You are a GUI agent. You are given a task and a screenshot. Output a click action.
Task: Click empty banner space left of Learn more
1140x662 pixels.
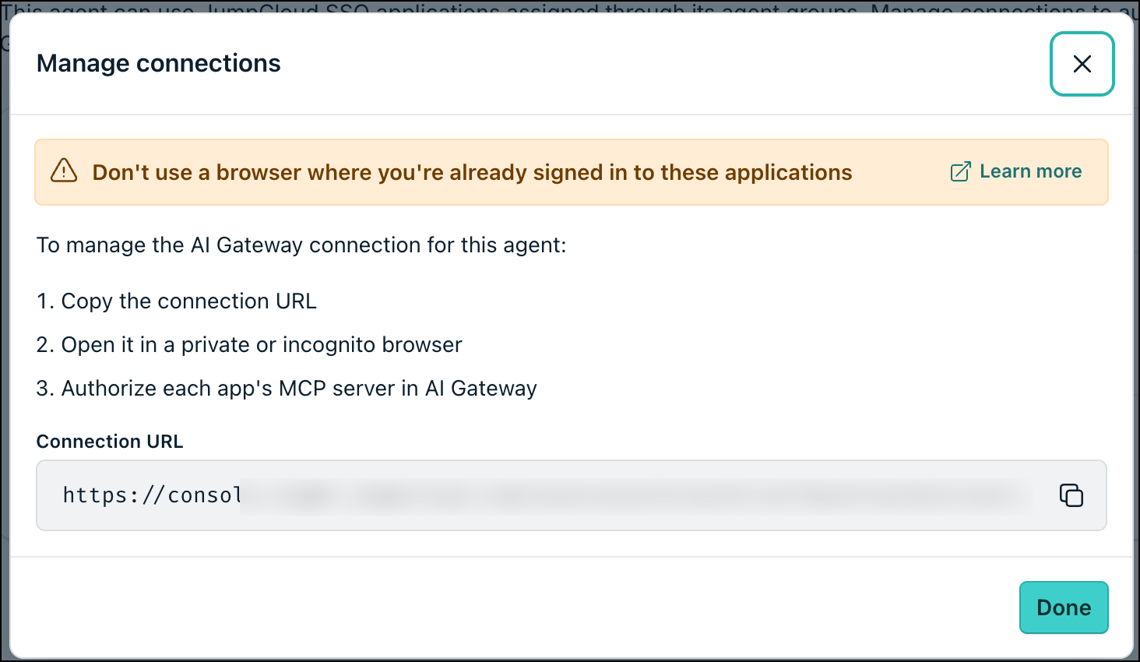899,172
